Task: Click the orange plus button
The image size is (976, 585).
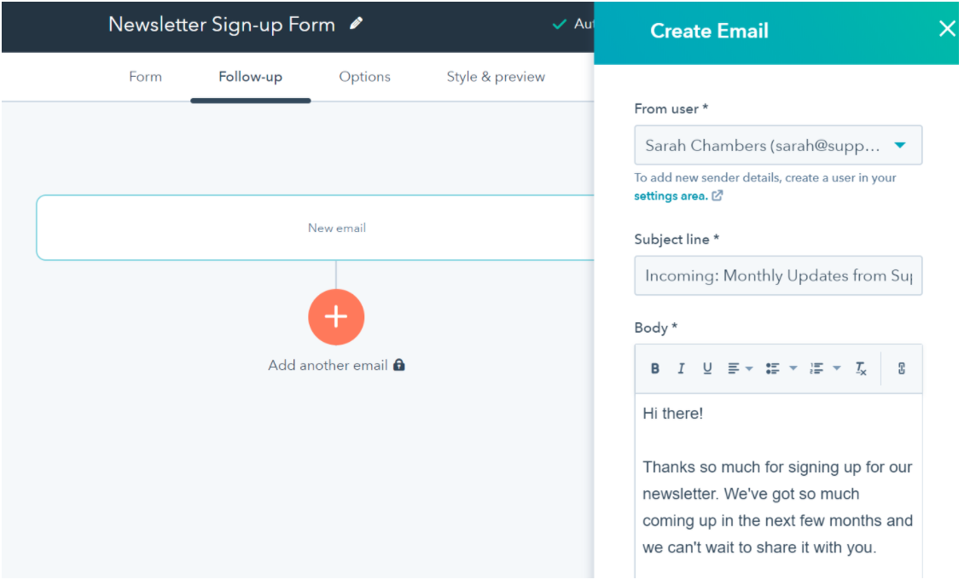Action: [336, 317]
